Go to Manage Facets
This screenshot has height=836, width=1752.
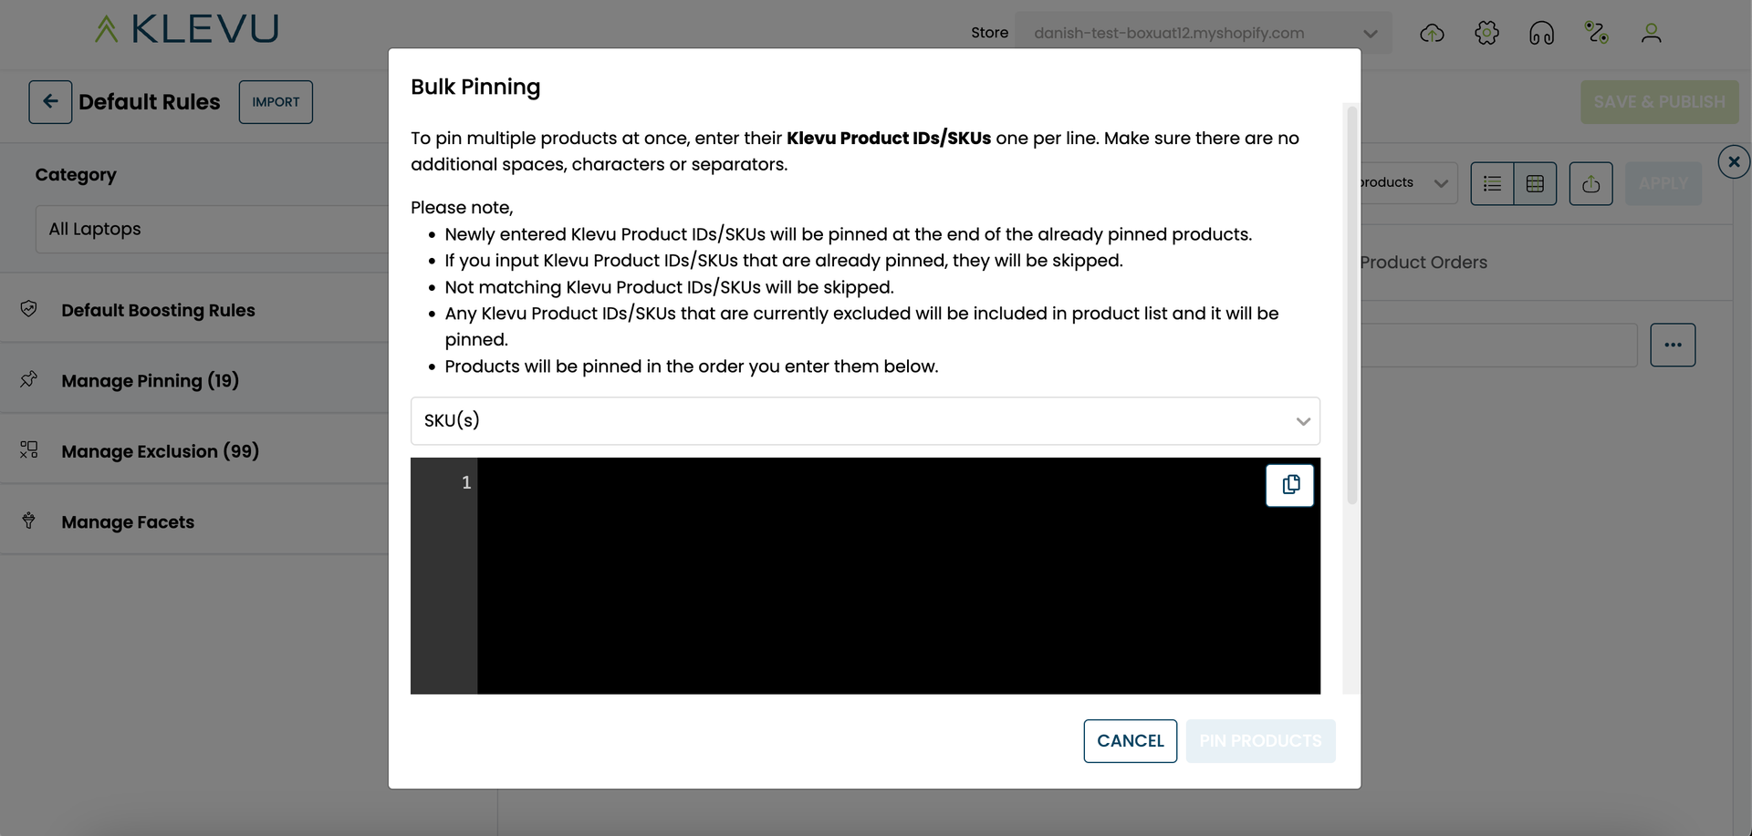point(128,521)
